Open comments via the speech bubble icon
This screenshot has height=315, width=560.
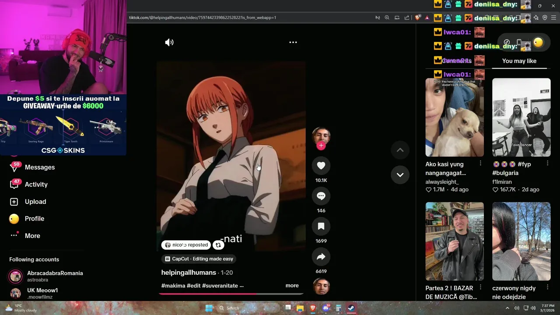[x=321, y=196]
